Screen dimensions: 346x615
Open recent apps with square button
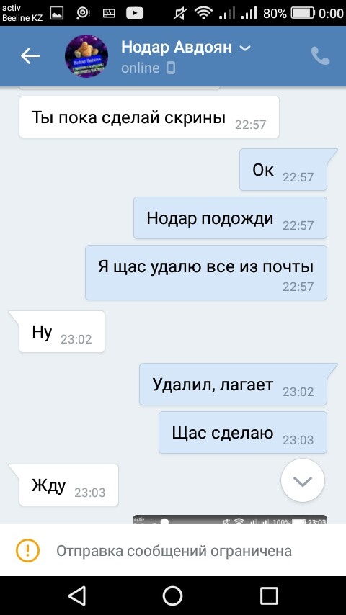pos(269,596)
